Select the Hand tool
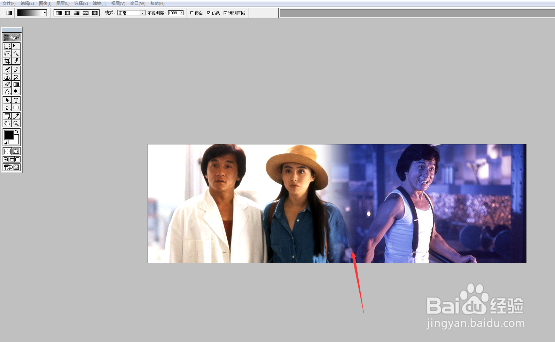The height and width of the screenshot is (342, 555). (x=7, y=124)
